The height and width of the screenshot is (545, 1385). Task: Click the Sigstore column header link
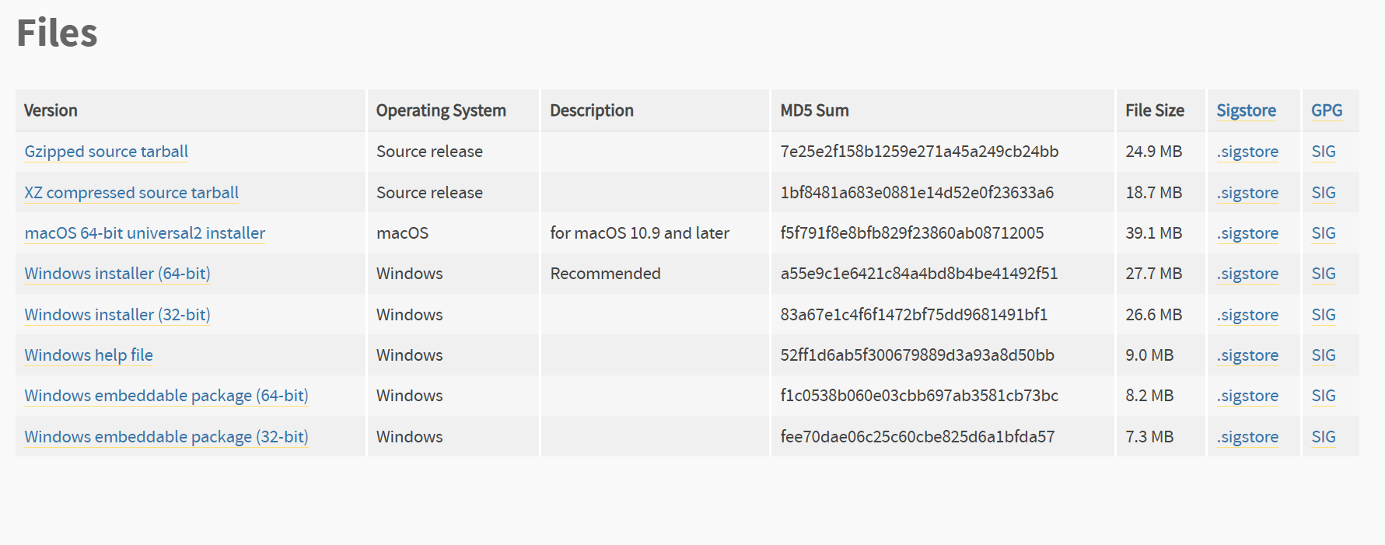tap(1246, 110)
